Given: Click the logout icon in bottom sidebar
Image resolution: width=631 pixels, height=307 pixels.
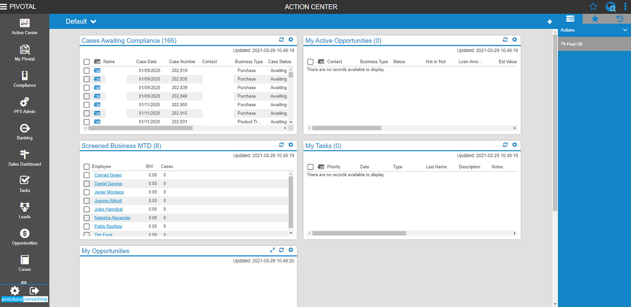Looking at the screenshot, I should point(34,291).
